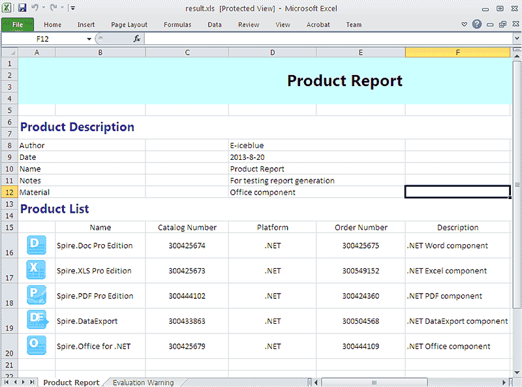Click the Spire.Doc product icon in row 16
The image size is (522, 387).
(x=37, y=245)
